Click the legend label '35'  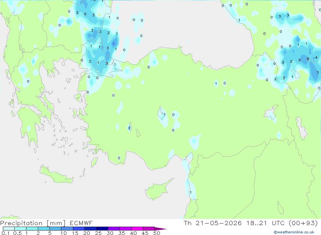(122, 233)
